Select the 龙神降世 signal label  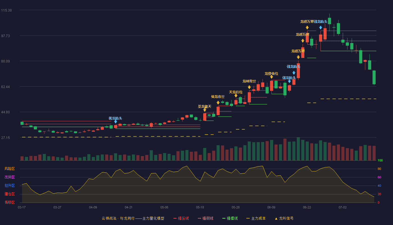point(249,81)
